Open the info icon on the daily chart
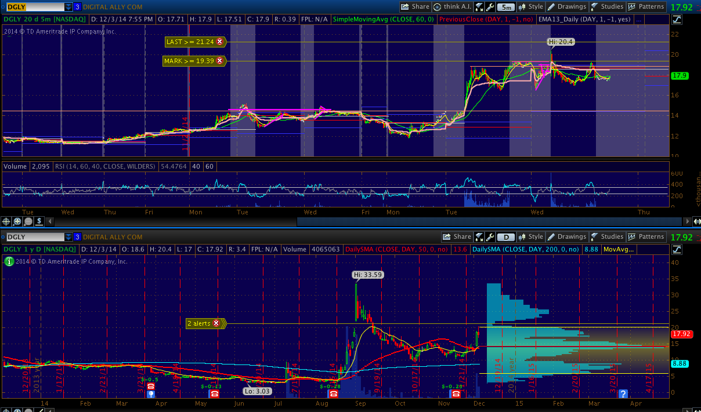This screenshot has height=412, width=701. click(9, 261)
